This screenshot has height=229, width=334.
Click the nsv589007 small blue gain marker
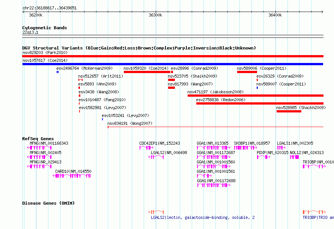pos(257,88)
